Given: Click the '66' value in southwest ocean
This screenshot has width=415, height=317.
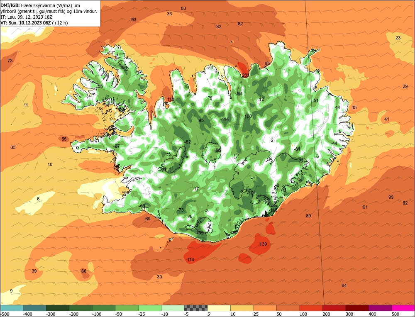Looking at the screenshot, I should 84,271.
